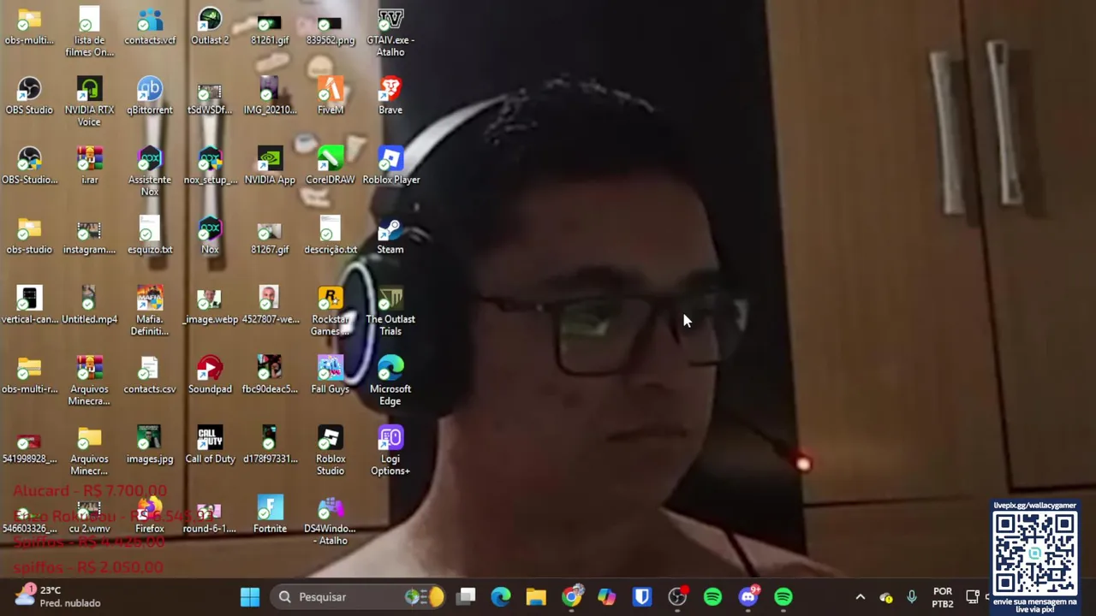The width and height of the screenshot is (1096, 616).
Task: Open Copilot from the taskbar
Action: coord(607,596)
